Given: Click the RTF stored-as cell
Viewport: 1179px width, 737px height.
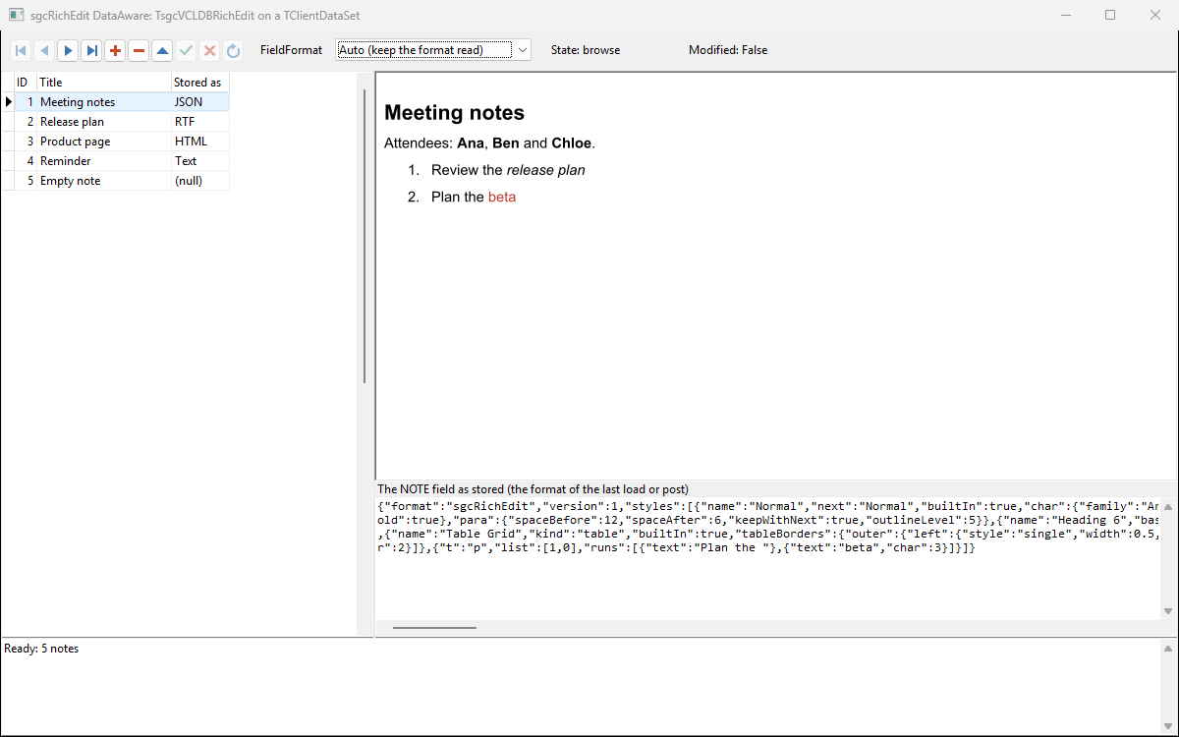Looking at the screenshot, I should pos(200,122).
